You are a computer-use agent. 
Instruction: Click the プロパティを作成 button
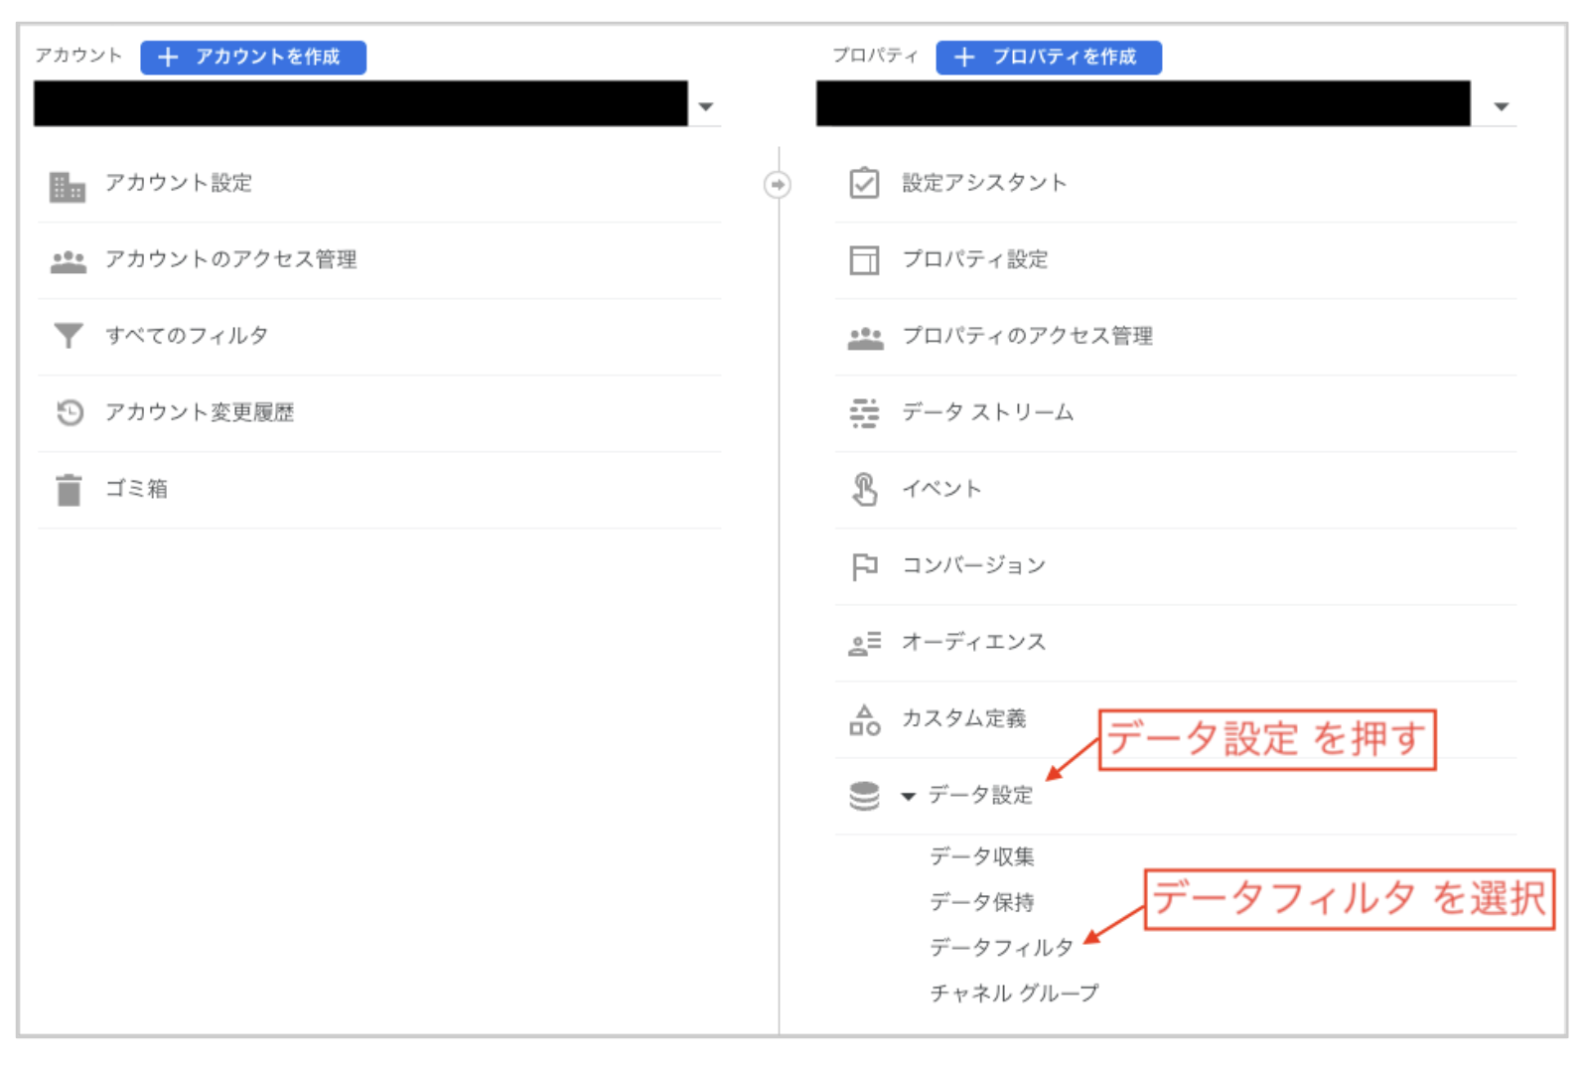(1049, 57)
